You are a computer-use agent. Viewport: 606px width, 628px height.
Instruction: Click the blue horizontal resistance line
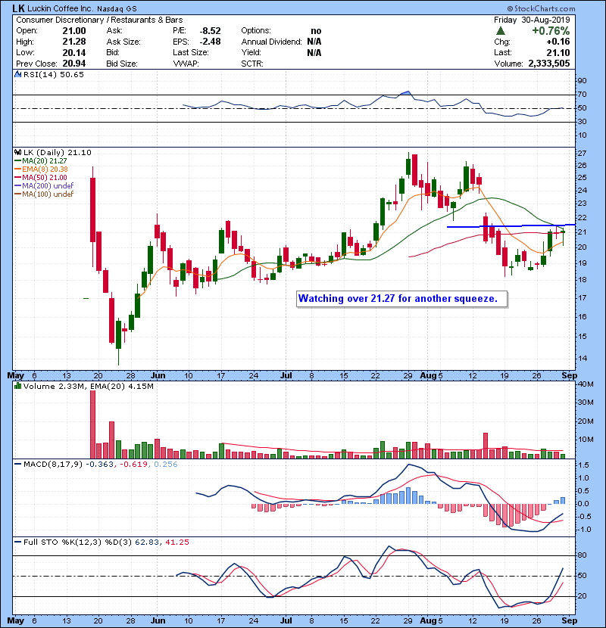tap(511, 226)
